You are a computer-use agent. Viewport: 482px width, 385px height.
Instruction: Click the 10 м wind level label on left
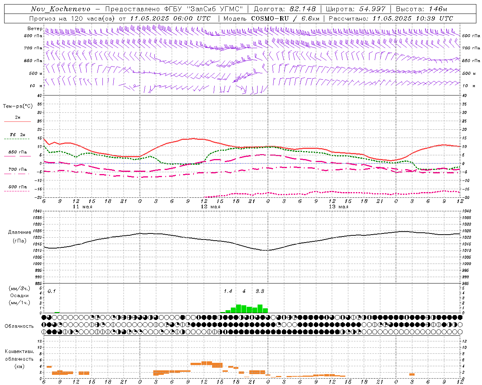[36, 86]
